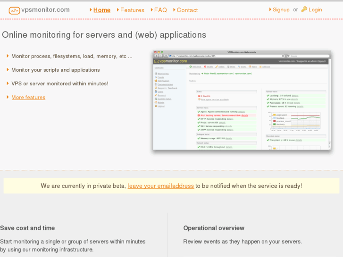Click the Login link

[x=315, y=9]
